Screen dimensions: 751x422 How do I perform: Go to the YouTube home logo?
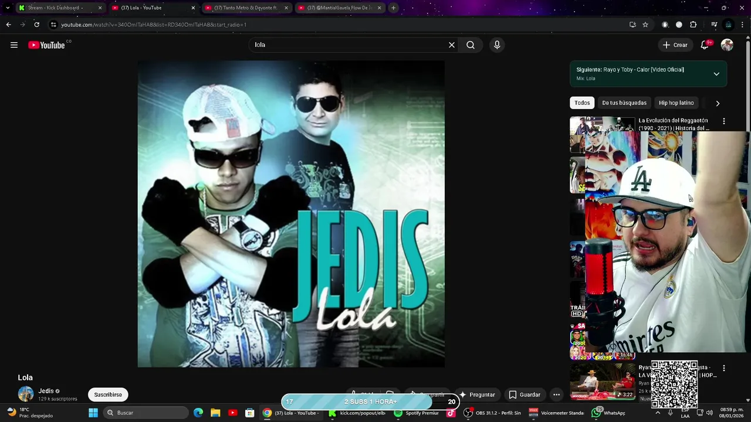(x=46, y=45)
